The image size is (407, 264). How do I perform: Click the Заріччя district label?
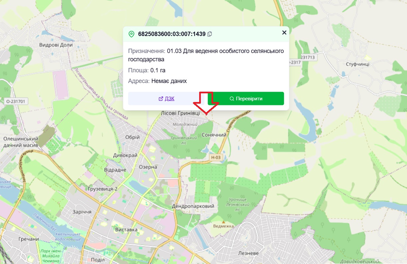pyautogui.click(x=82, y=212)
